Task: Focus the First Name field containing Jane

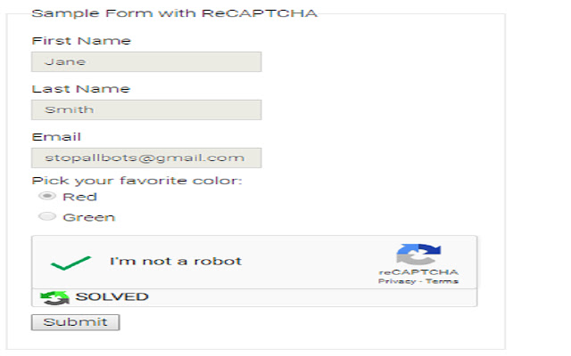Action: 146,61
